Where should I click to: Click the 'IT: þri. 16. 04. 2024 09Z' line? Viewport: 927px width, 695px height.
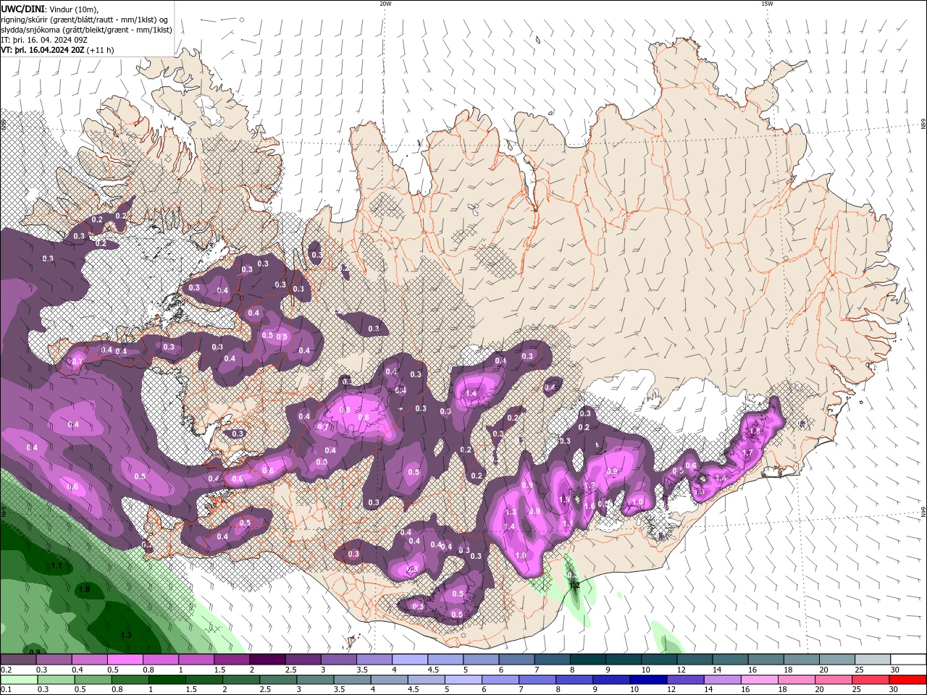pos(44,40)
